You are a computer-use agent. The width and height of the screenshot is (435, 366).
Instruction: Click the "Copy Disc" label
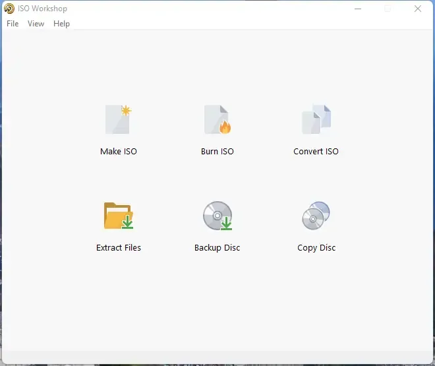click(316, 247)
